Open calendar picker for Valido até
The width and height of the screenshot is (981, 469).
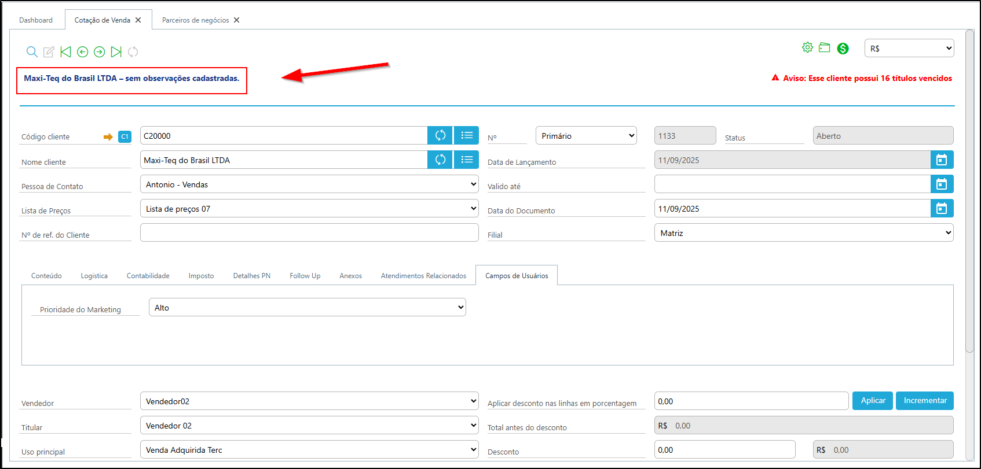942,184
